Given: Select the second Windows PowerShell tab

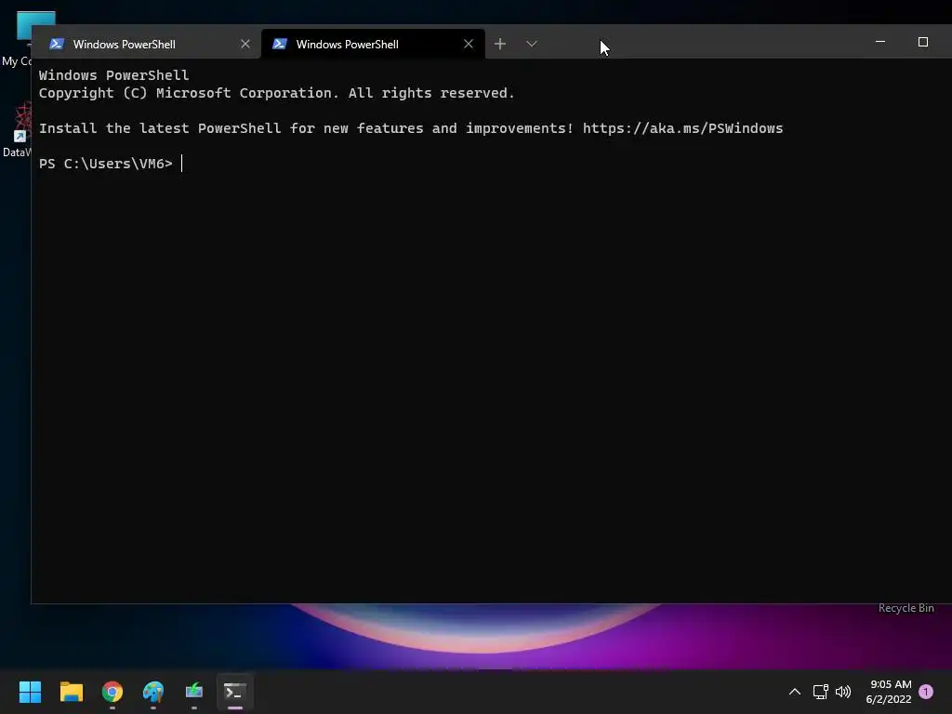Looking at the screenshot, I should click(373, 45).
